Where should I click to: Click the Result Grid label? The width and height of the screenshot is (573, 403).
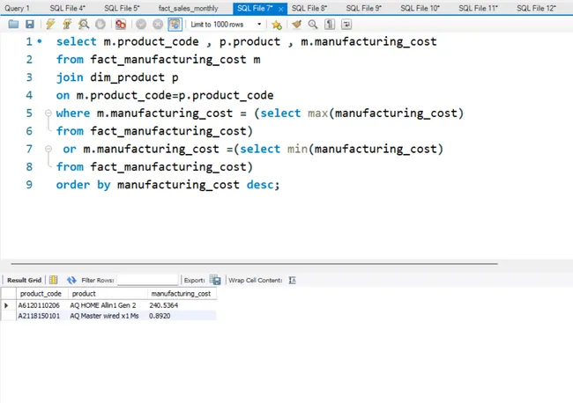[24, 280]
